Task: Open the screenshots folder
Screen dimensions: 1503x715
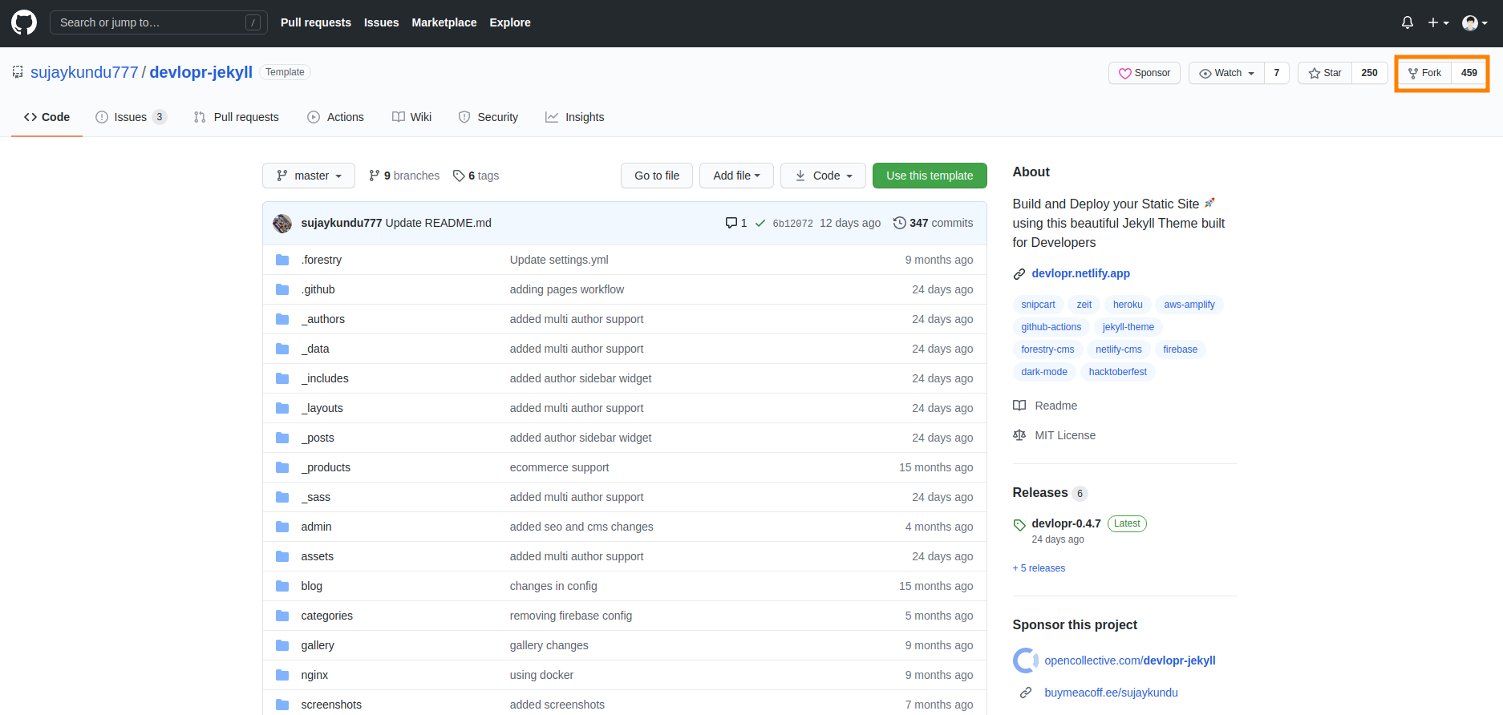Action: pyautogui.click(x=331, y=705)
